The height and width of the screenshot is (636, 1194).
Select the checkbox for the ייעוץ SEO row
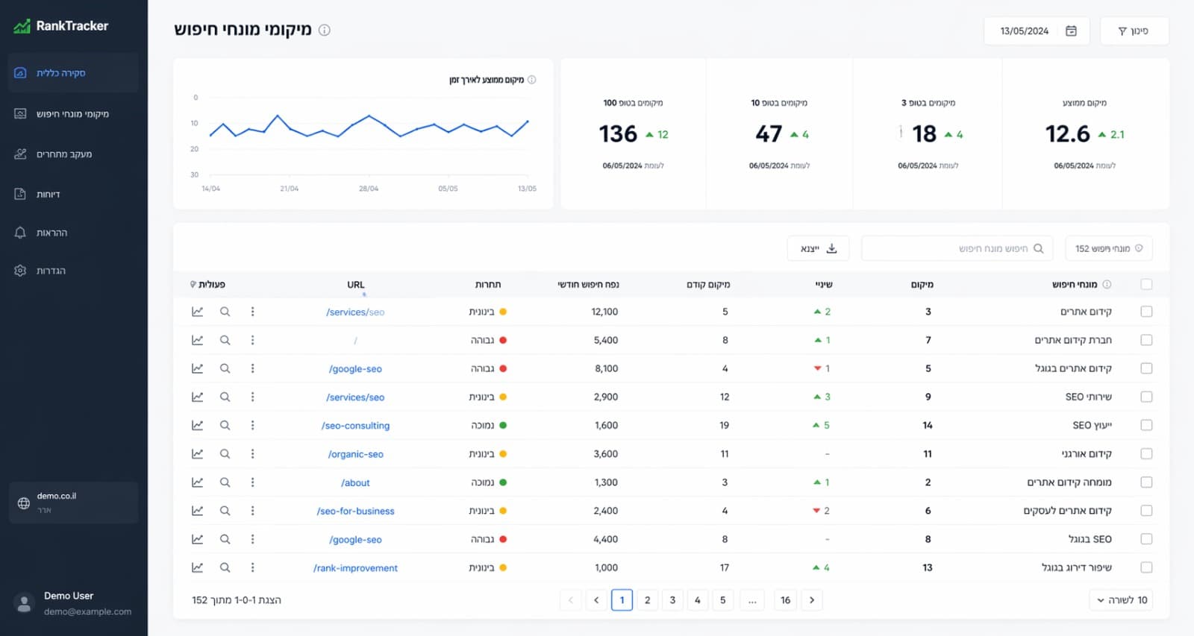(1146, 425)
